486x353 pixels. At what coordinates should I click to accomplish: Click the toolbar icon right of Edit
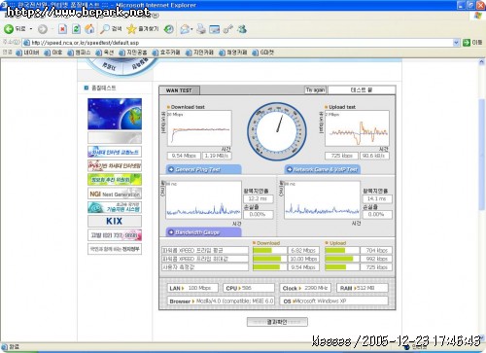tap(228, 29)
